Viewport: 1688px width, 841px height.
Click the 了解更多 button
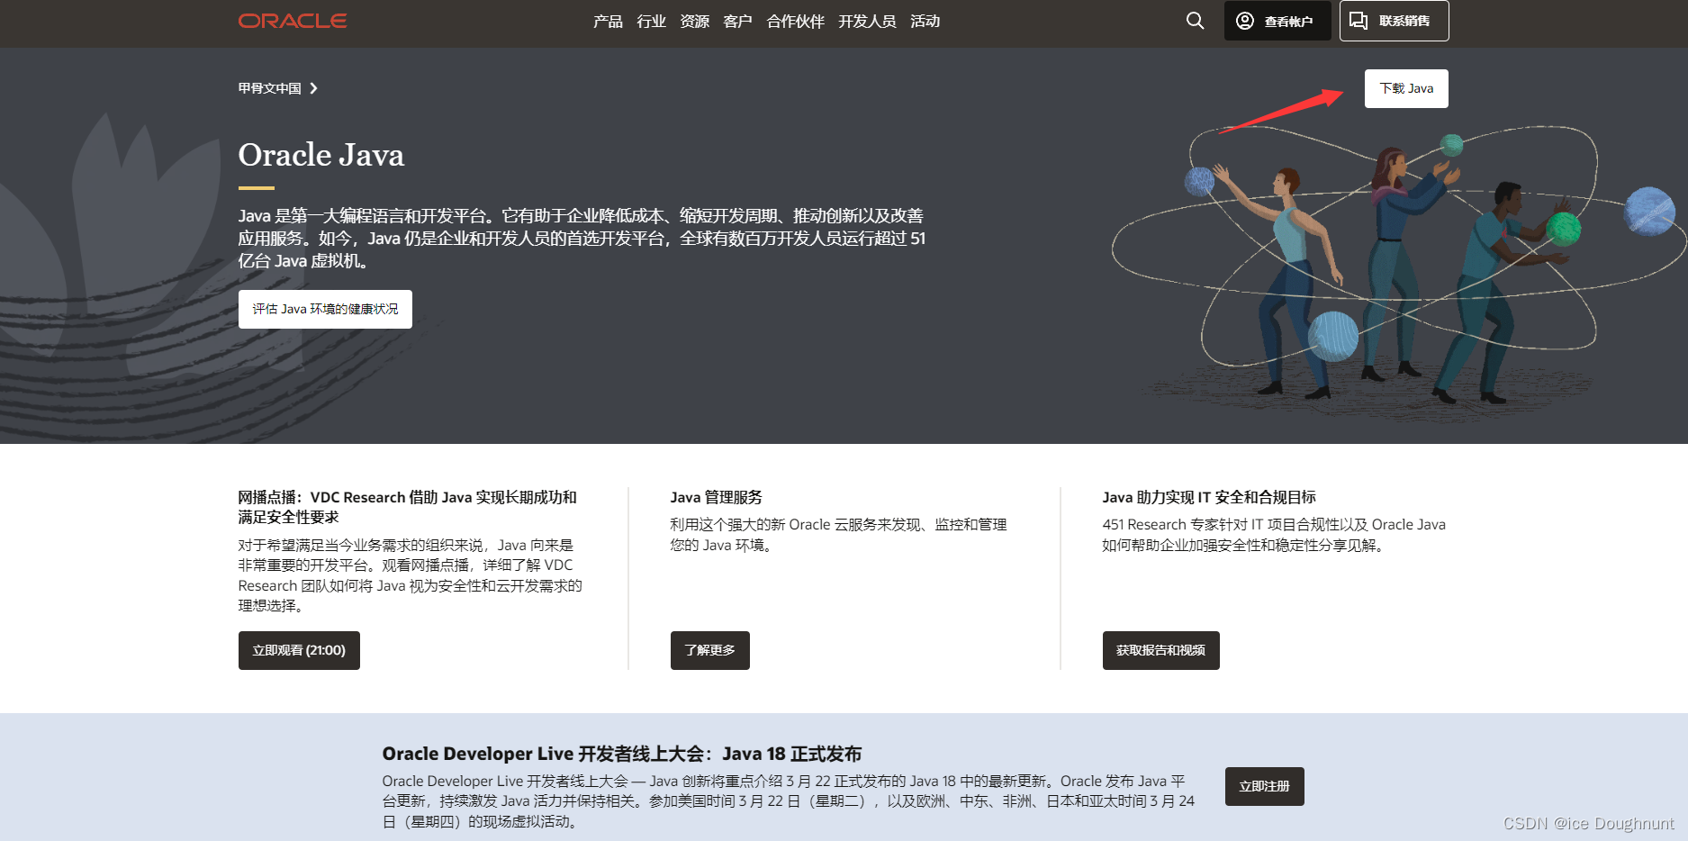(x=709, y=650)
